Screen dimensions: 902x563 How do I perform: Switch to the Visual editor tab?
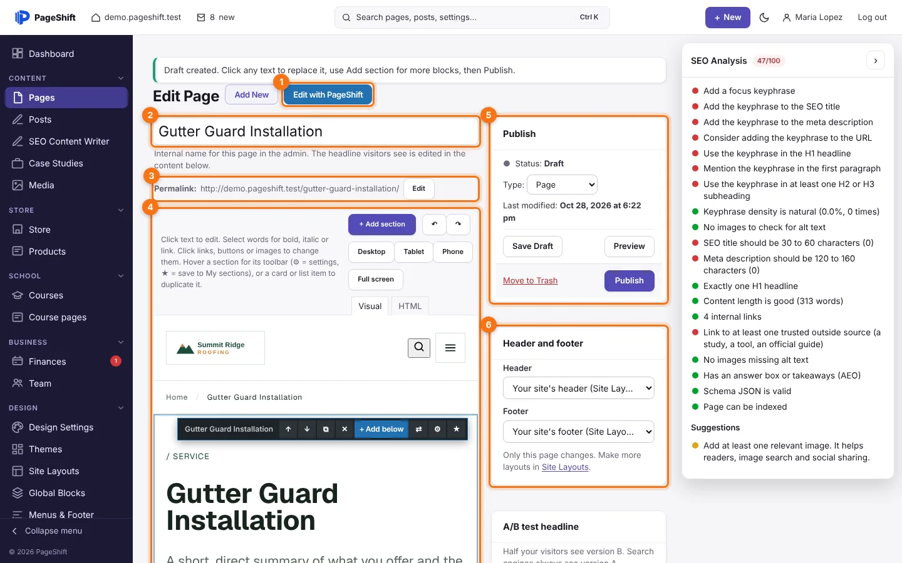click(x=370, y=306)
